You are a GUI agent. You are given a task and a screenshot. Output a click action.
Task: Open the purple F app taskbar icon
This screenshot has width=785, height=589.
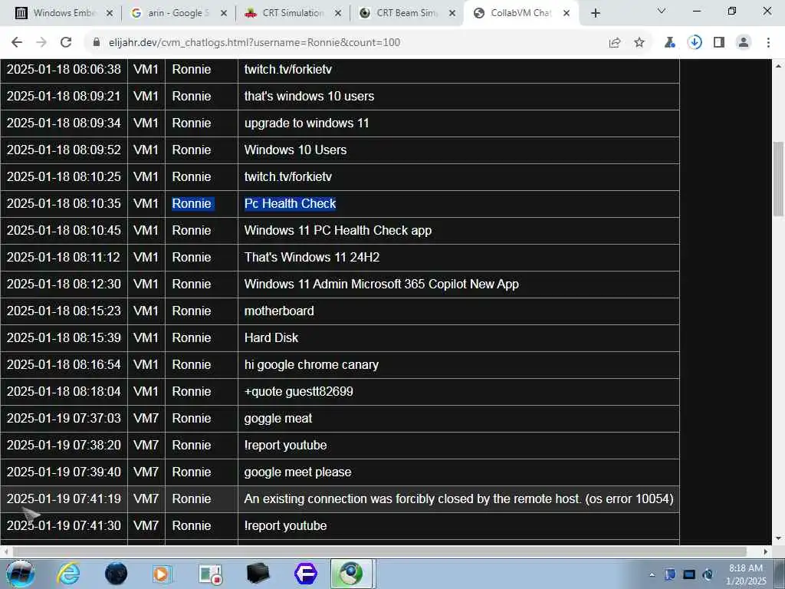pos(305,574)
